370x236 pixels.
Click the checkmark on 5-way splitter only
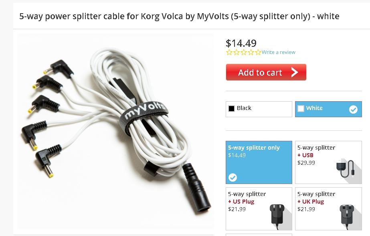[x=233, y=177]
